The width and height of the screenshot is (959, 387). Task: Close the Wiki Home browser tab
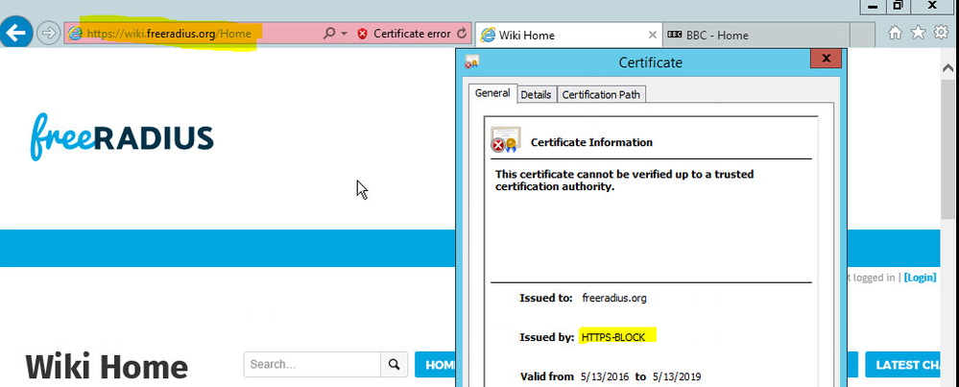pos(654,36)
